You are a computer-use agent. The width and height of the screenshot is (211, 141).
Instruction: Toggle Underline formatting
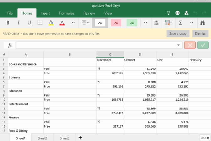click(x=29, y=23)
